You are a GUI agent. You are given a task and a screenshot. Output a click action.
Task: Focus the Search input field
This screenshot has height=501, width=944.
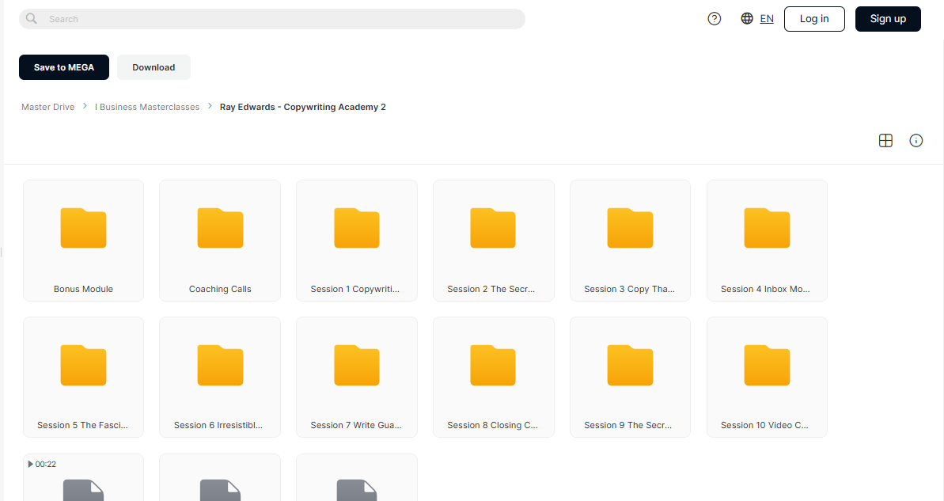pos(272,19)
